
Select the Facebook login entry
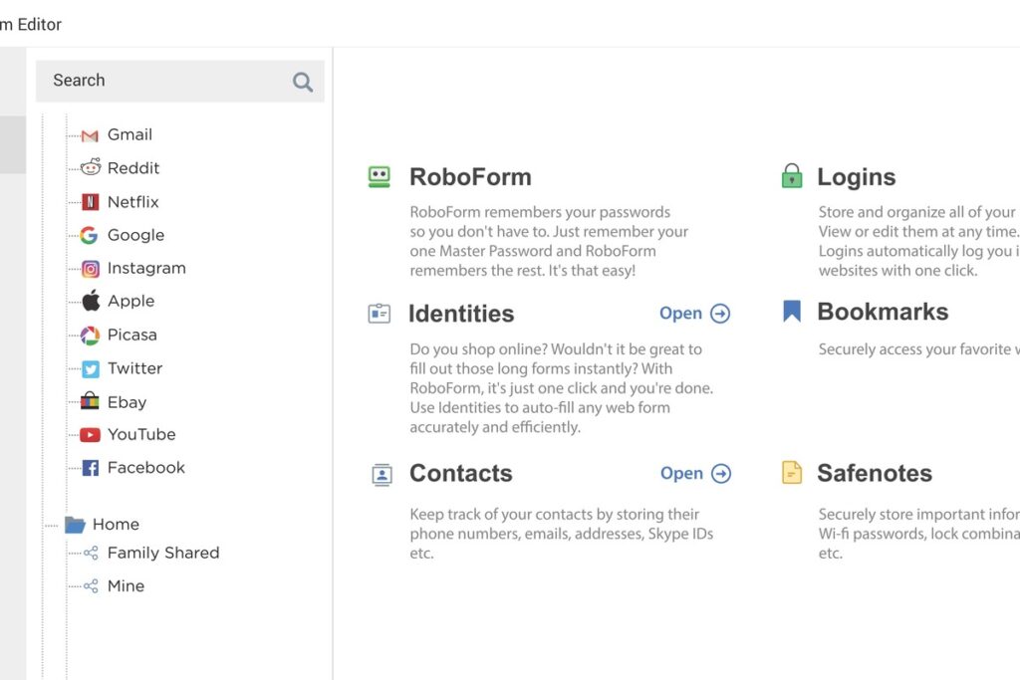point(145,467)
